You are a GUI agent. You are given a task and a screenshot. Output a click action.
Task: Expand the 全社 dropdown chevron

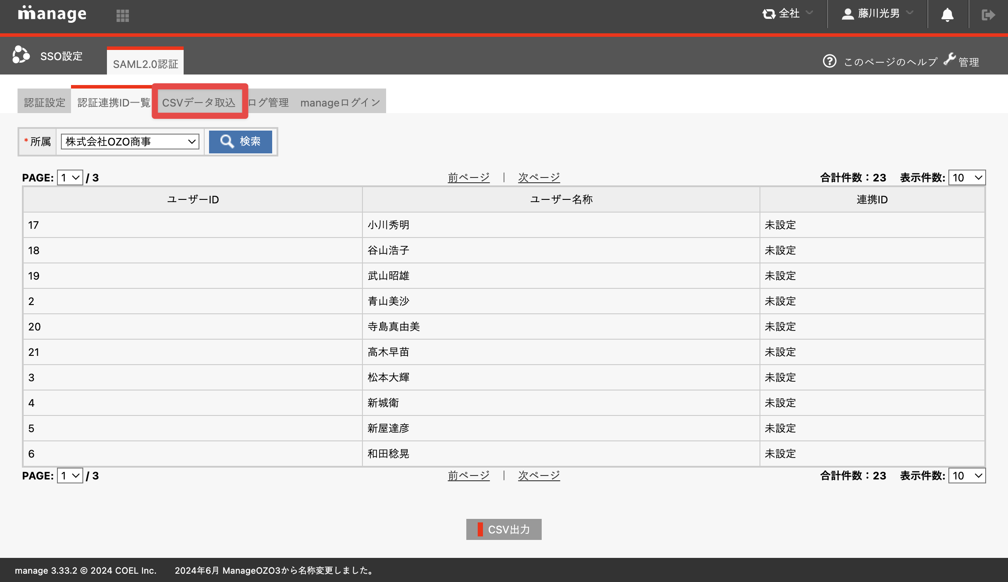pos(809,13)
